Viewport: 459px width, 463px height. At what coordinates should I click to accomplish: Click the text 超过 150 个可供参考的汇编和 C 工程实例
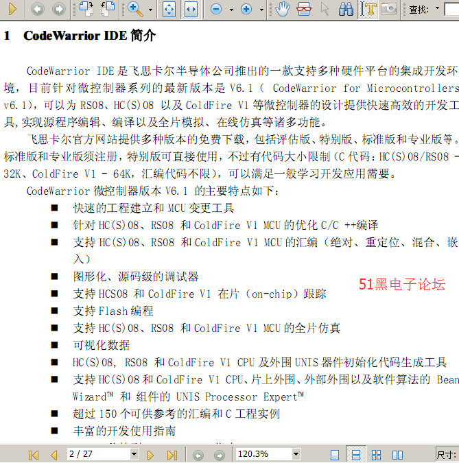(x=176, y=414)
